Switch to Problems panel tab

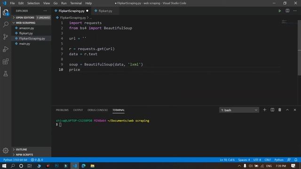pos(62,110)
